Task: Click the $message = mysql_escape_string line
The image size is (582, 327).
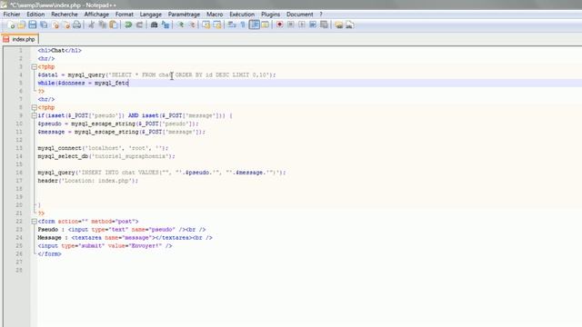Action: (x=121, y=132)
